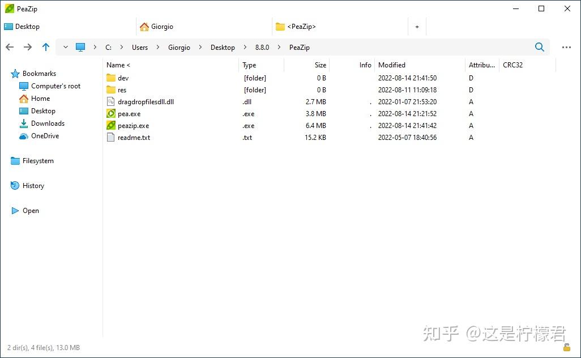The image size is (581, 358).
Task: Go back with the left arrow
Action: (x=10, y=47)
